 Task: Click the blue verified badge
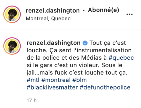pyautogui.click(x=85, y=43)
